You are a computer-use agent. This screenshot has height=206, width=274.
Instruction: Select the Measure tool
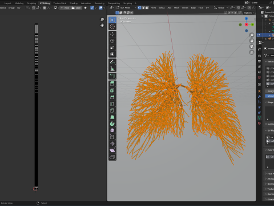coord(112,69)
